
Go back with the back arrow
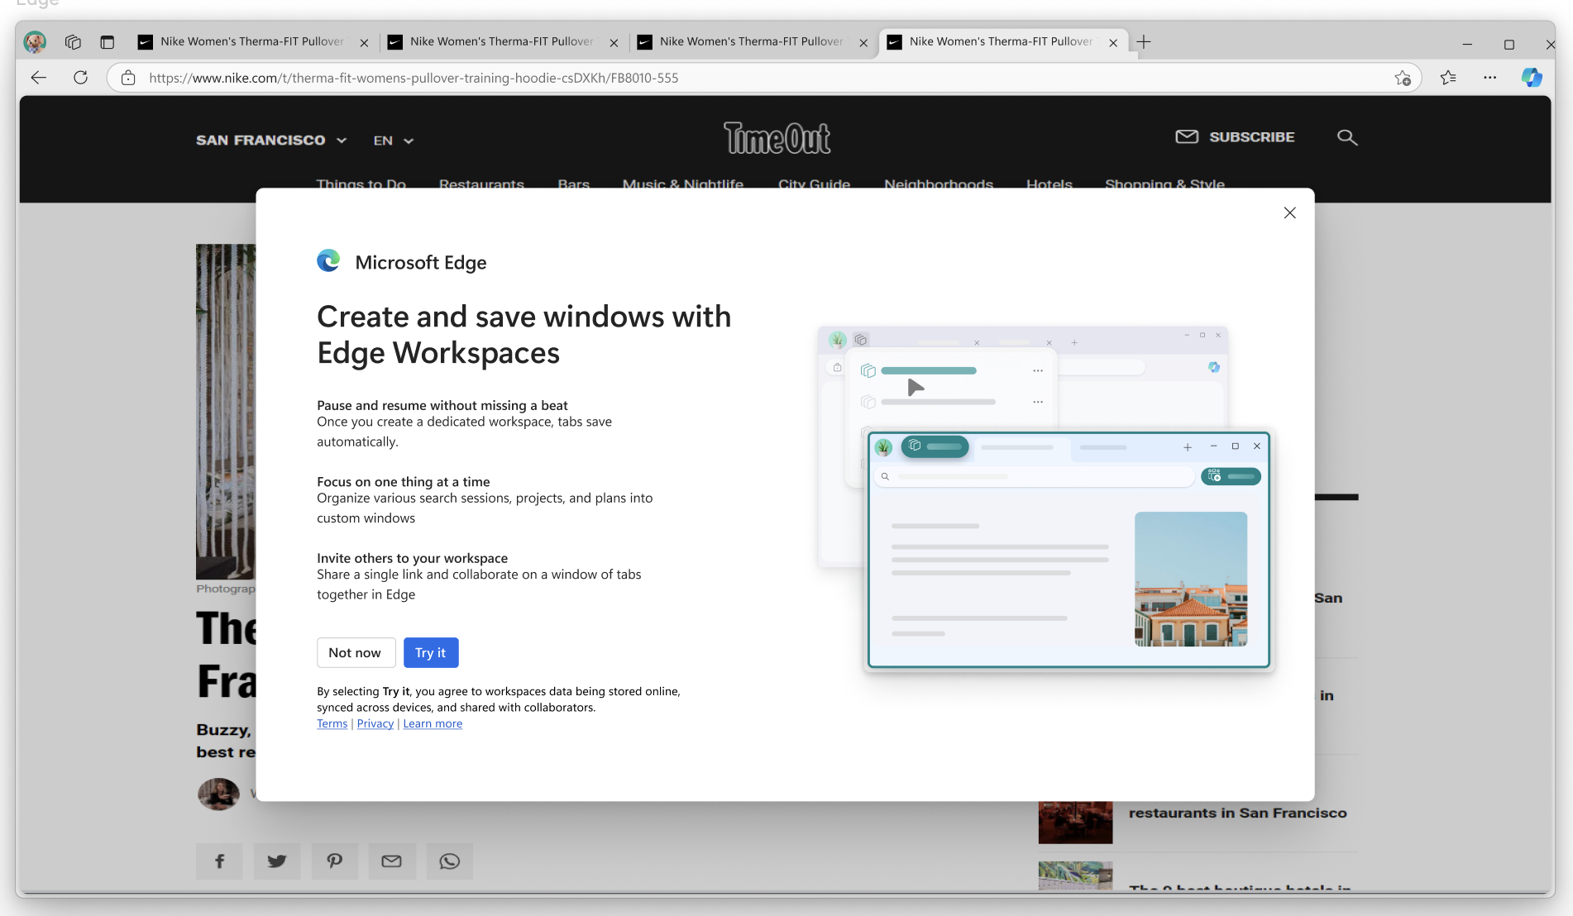[x=39, y=78]
